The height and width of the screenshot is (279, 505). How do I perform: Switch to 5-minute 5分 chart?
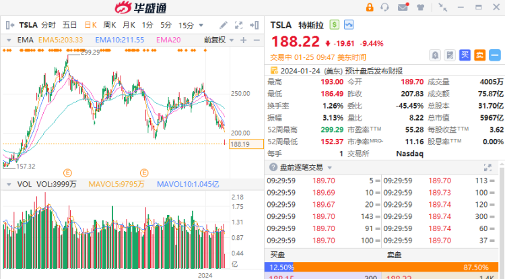tap(166, 25)
